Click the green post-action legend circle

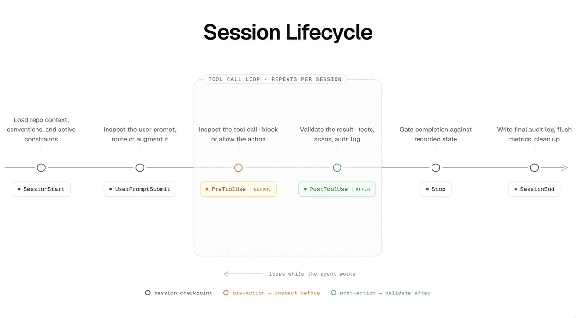tap(334, 293)
